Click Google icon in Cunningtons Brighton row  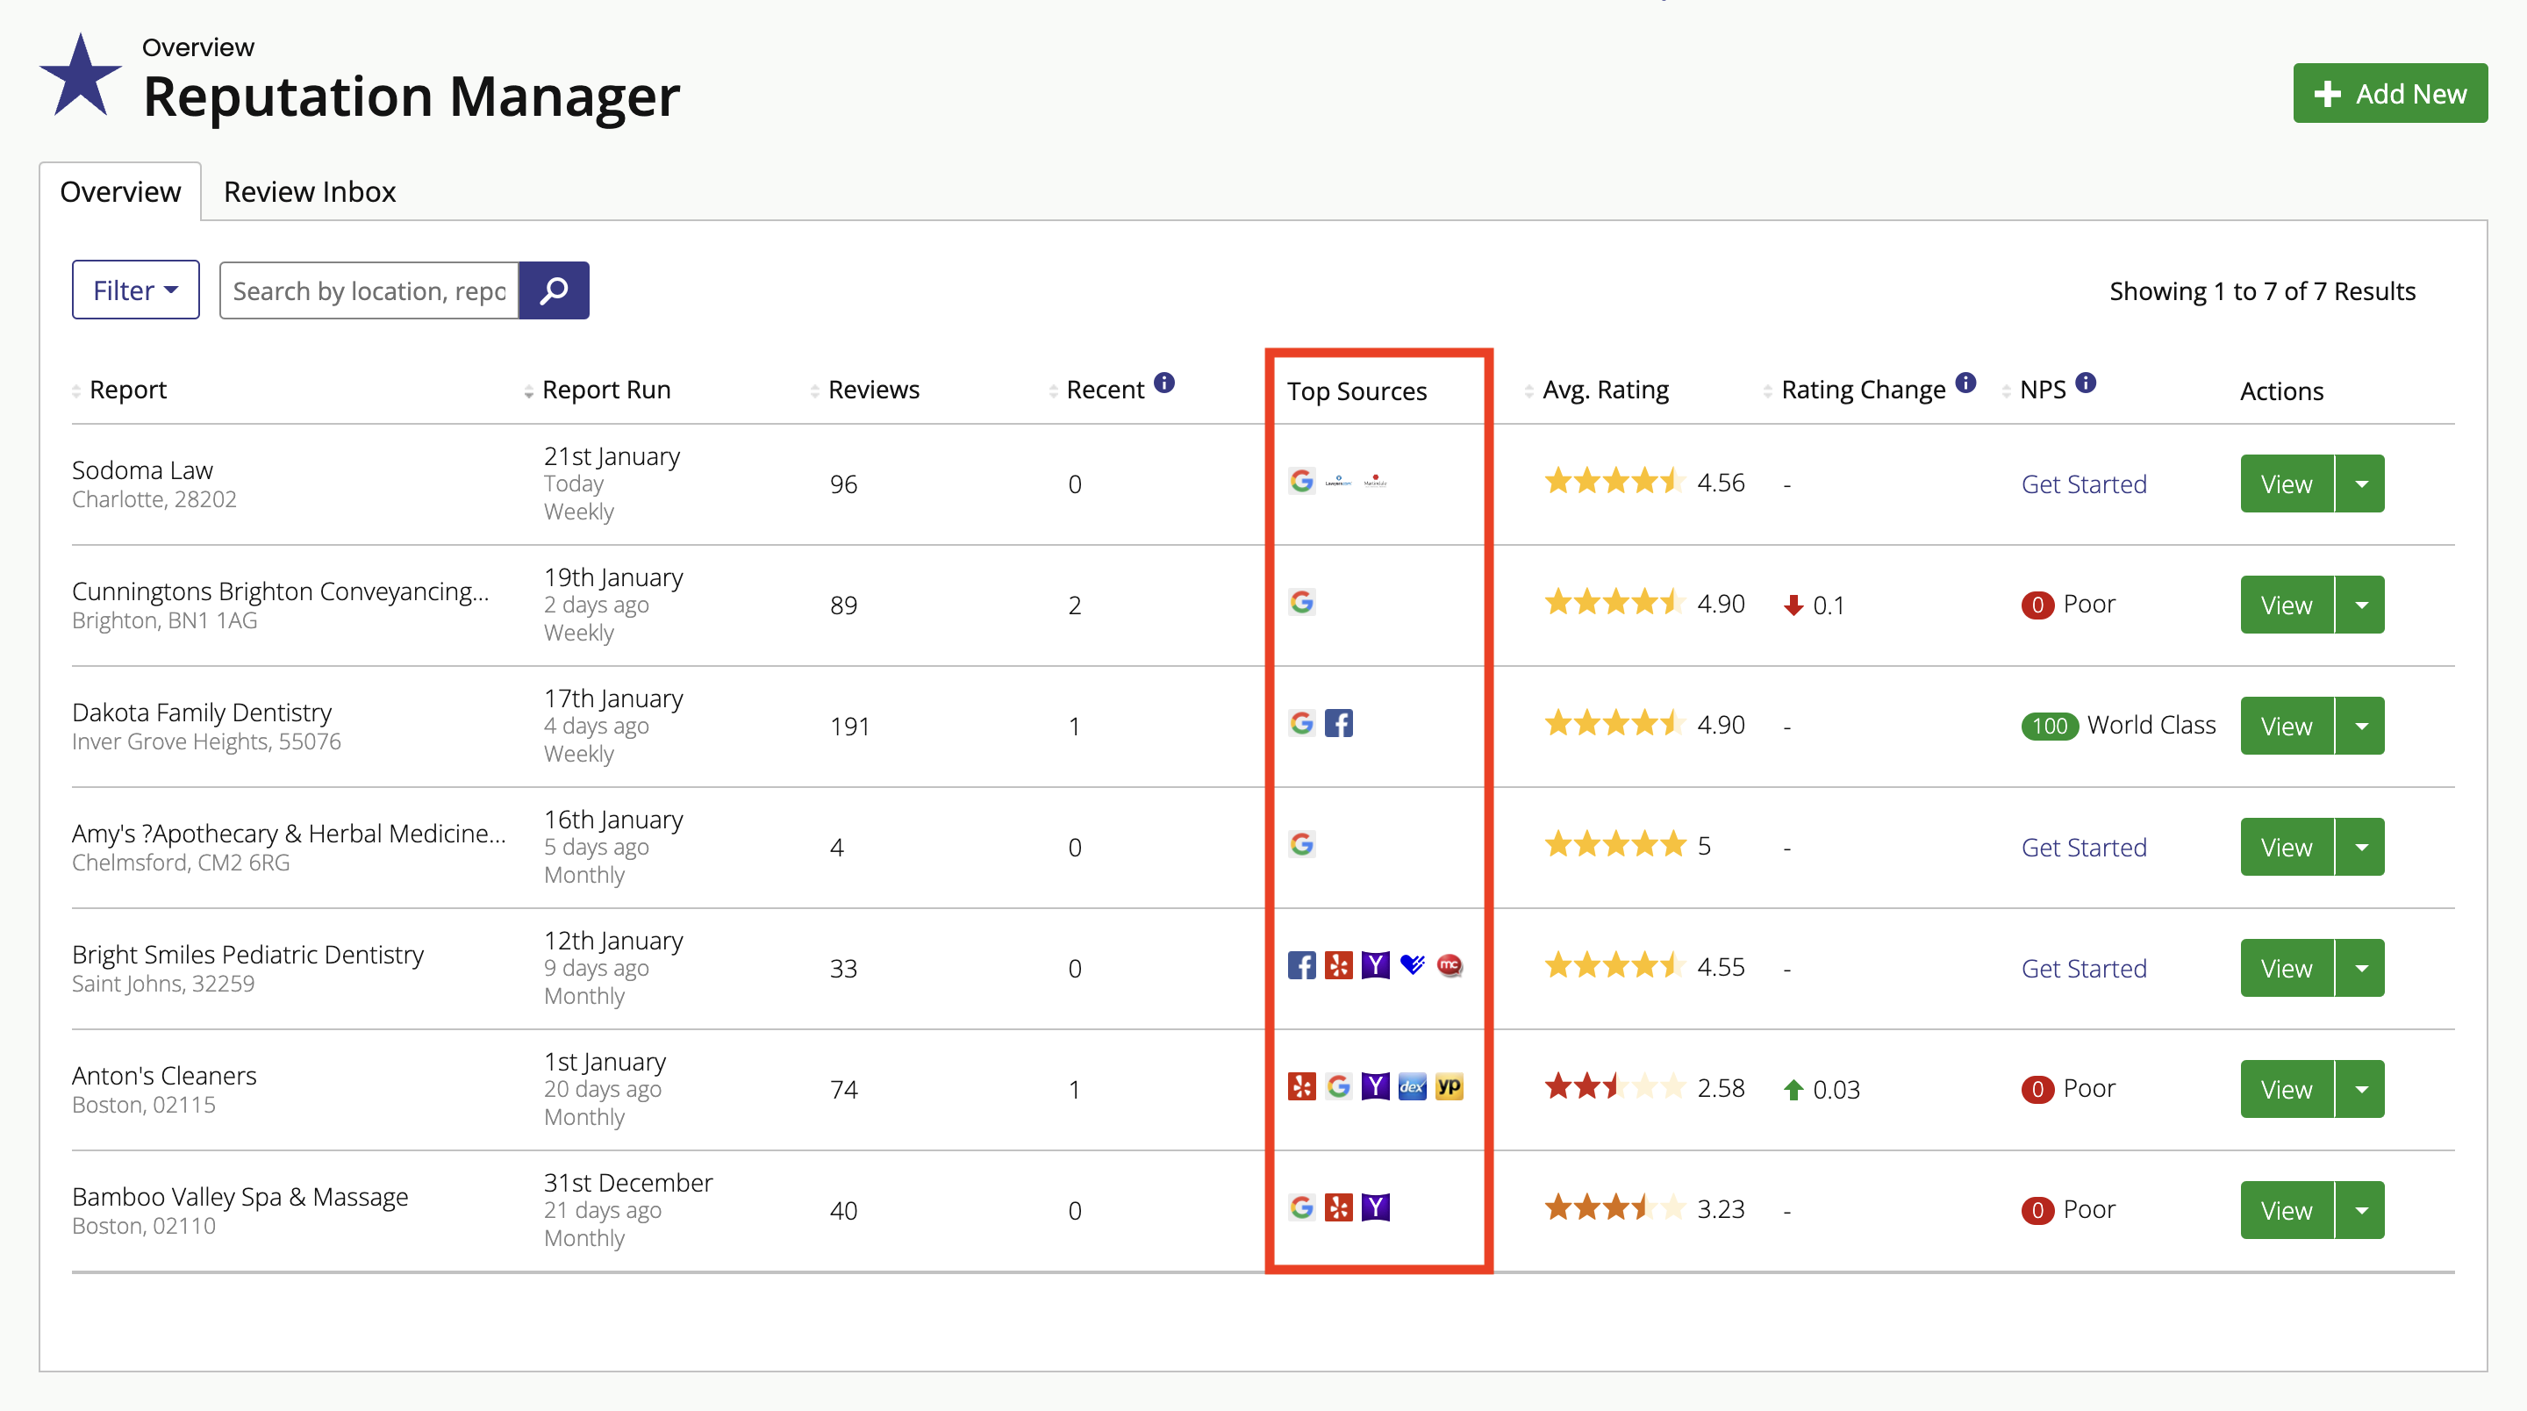pyautogui.click(x=1302, y=601)
